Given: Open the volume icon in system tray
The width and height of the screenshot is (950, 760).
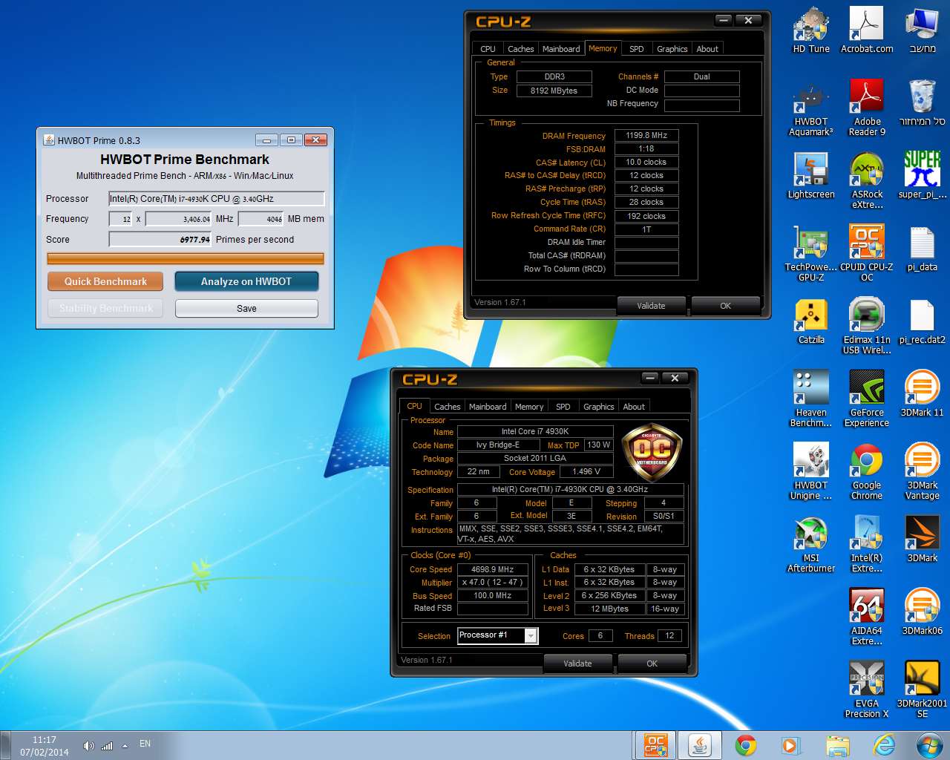Looking at the screenshot, I should (x=88, y=746).
